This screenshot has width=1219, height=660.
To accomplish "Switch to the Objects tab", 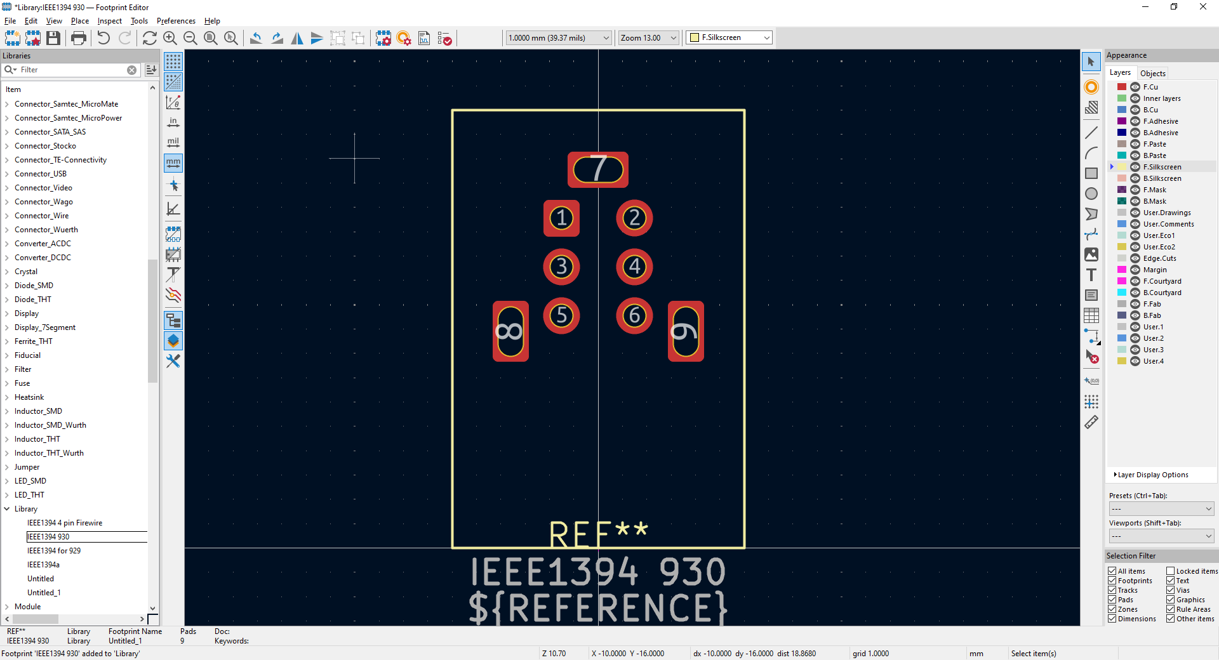I will coord(1152,73).
